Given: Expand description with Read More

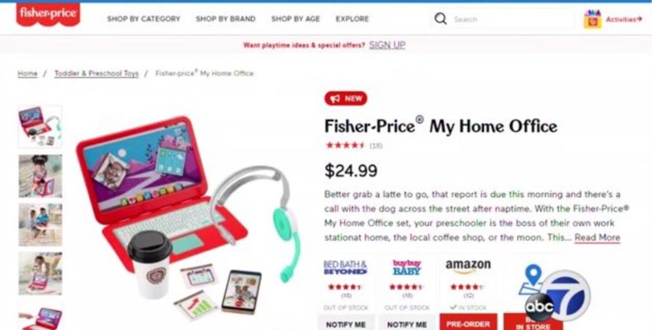Looking at the screenshot, I should [x=597, y=238].
